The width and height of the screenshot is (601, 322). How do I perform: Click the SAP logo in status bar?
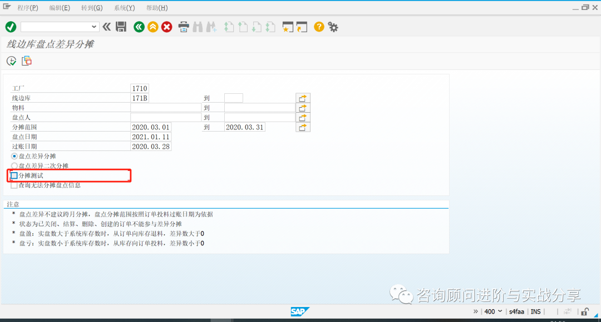(x=299, y=311)
